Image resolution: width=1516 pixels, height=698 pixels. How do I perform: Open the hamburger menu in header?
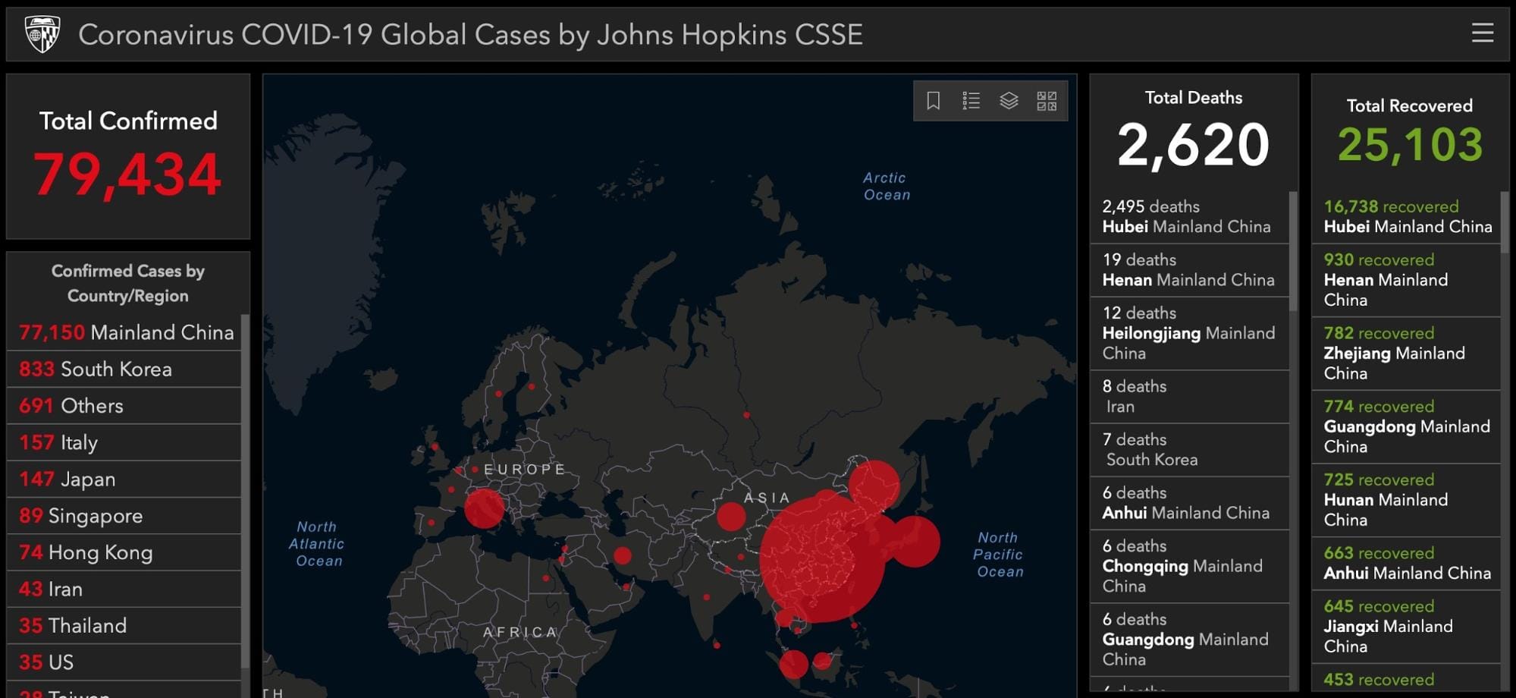coord(1482,33)
